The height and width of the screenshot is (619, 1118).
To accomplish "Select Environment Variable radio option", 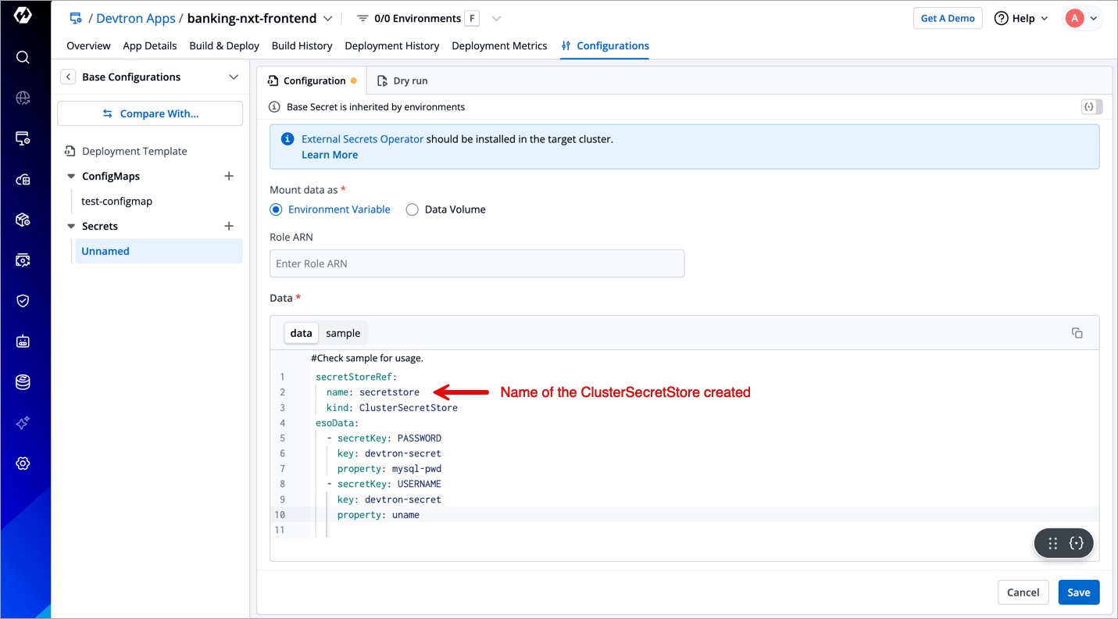I will (276, 209).
